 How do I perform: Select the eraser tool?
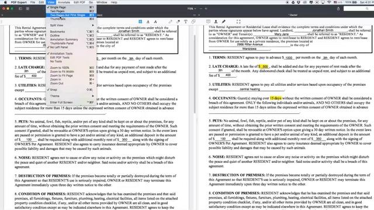click(x=178, y=22)
